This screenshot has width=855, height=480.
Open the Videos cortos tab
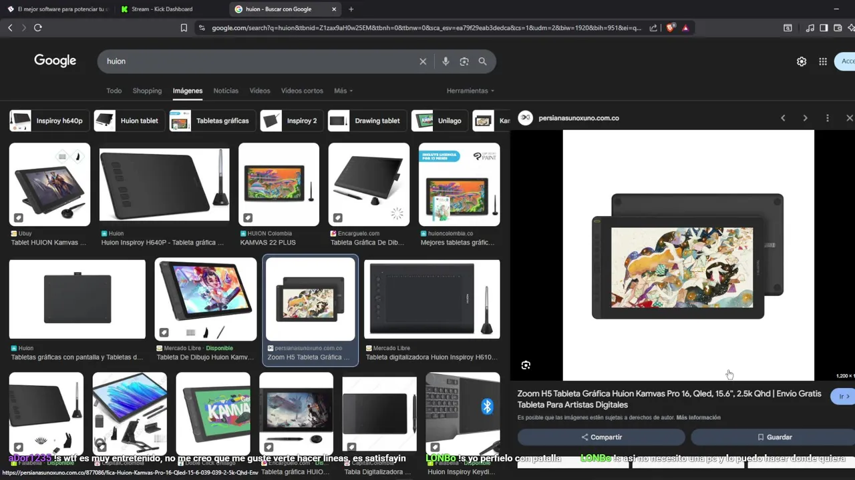302,91
